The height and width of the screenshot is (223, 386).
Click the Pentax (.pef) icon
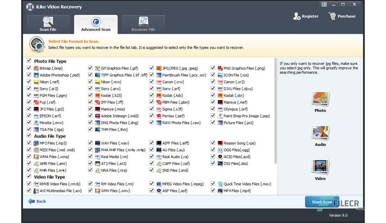[159, 116]
